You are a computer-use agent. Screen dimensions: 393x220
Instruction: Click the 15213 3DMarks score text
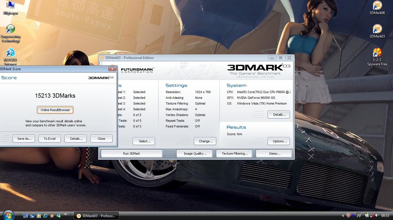coord(55,96)
